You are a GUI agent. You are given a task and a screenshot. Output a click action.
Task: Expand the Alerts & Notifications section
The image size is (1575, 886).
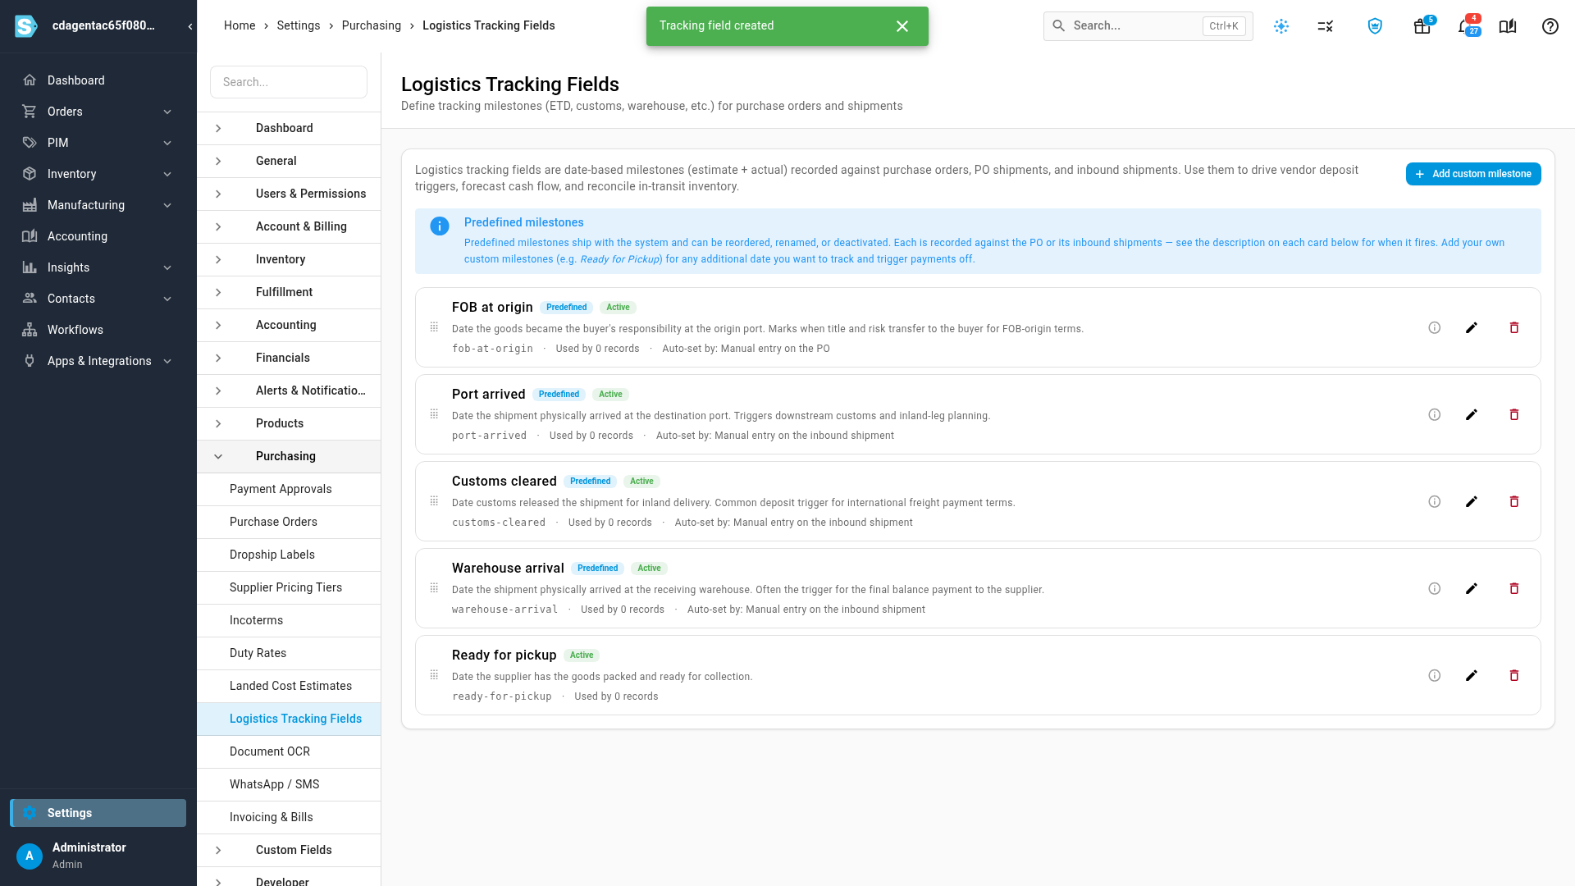(289, 390)
